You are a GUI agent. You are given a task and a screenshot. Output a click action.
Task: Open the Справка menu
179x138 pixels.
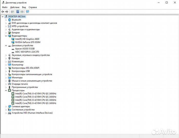33,7
